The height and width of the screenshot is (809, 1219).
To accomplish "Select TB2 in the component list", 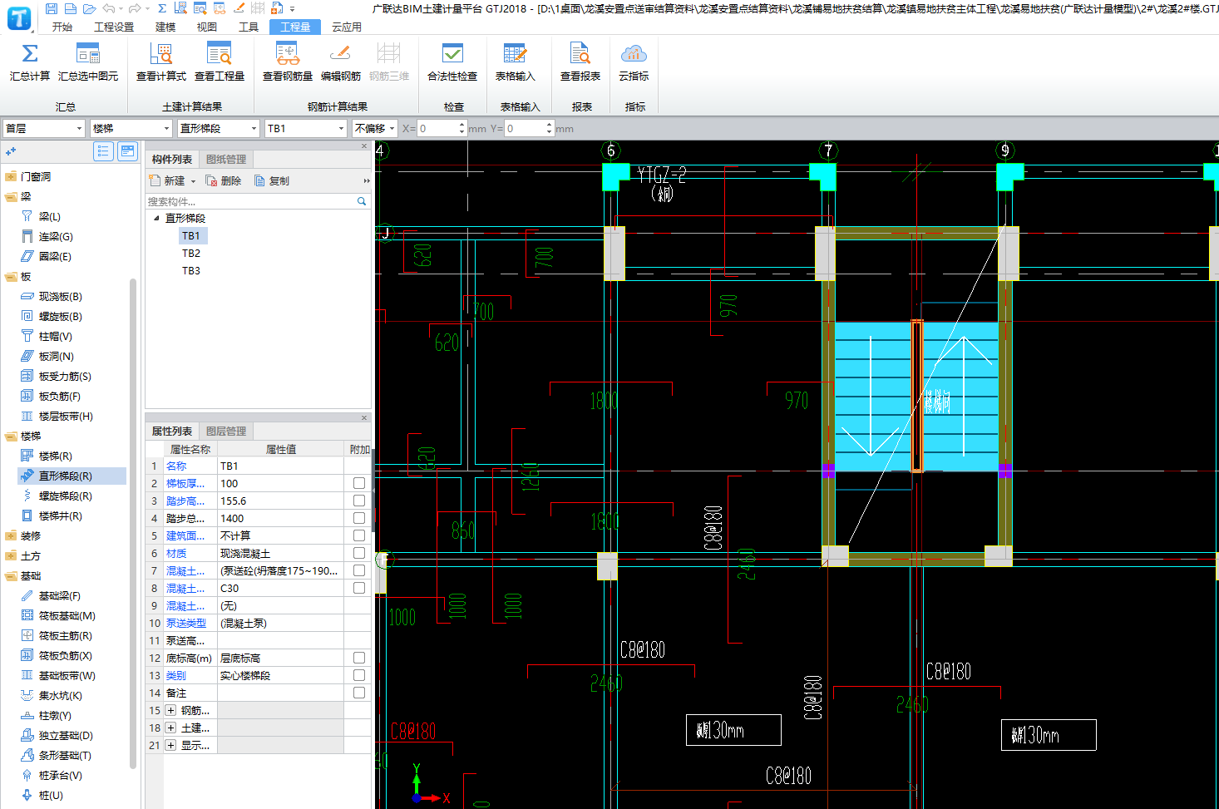I will pos(191,254).
